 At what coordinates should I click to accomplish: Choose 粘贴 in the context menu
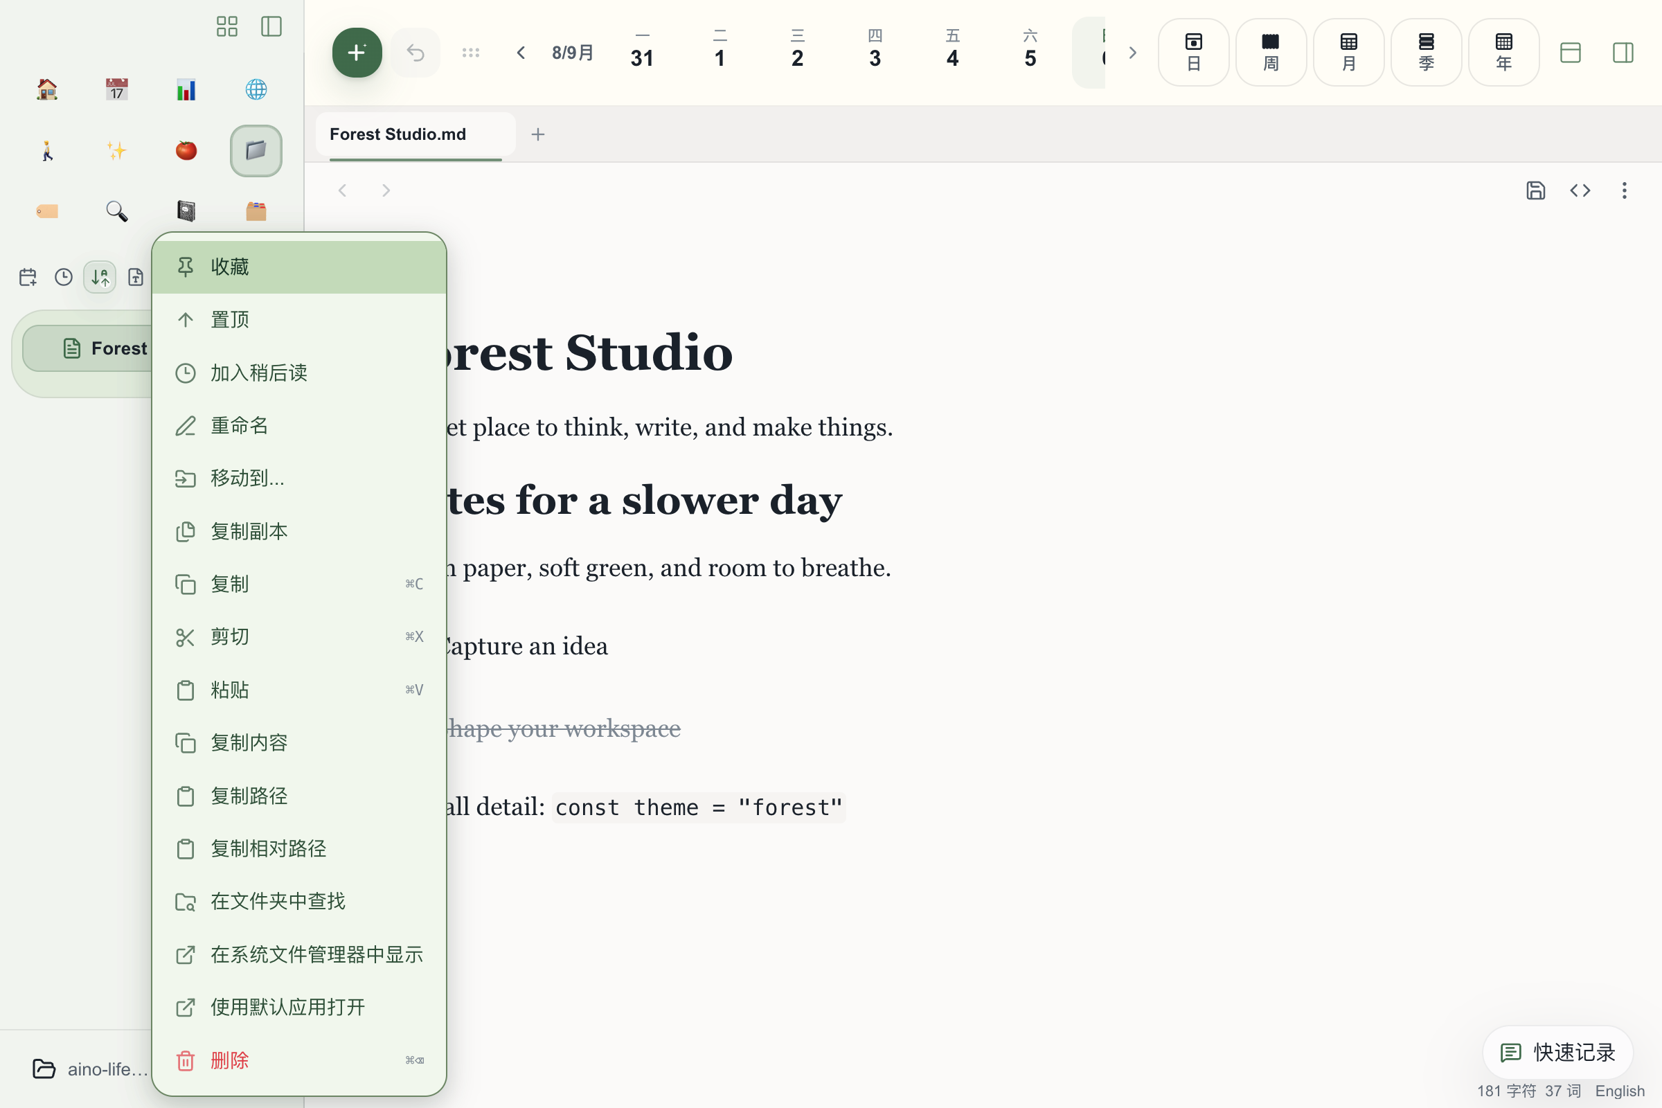click(x=299, y=690)
